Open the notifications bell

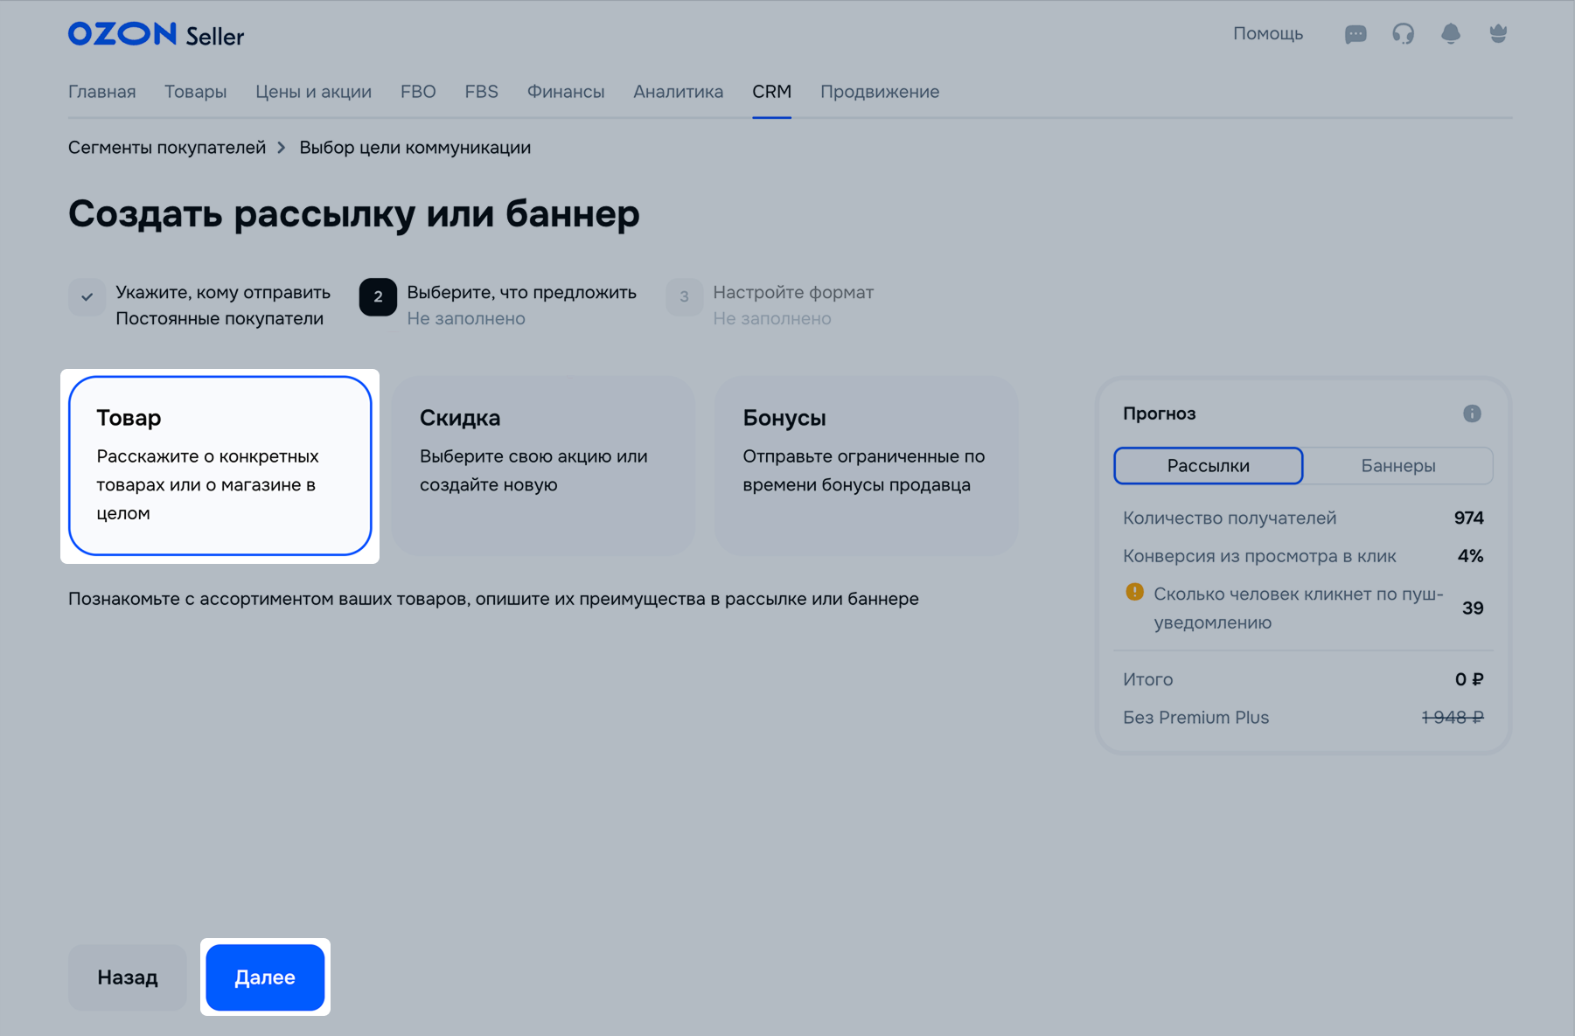1450,34
